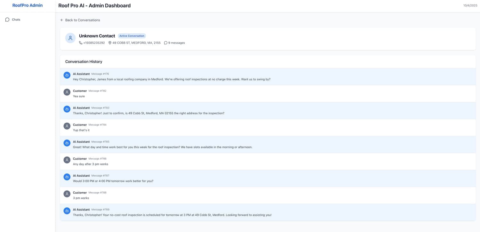Click Customer avatar for Message #782
Viewport: 480px width, 232px height.
67,92
